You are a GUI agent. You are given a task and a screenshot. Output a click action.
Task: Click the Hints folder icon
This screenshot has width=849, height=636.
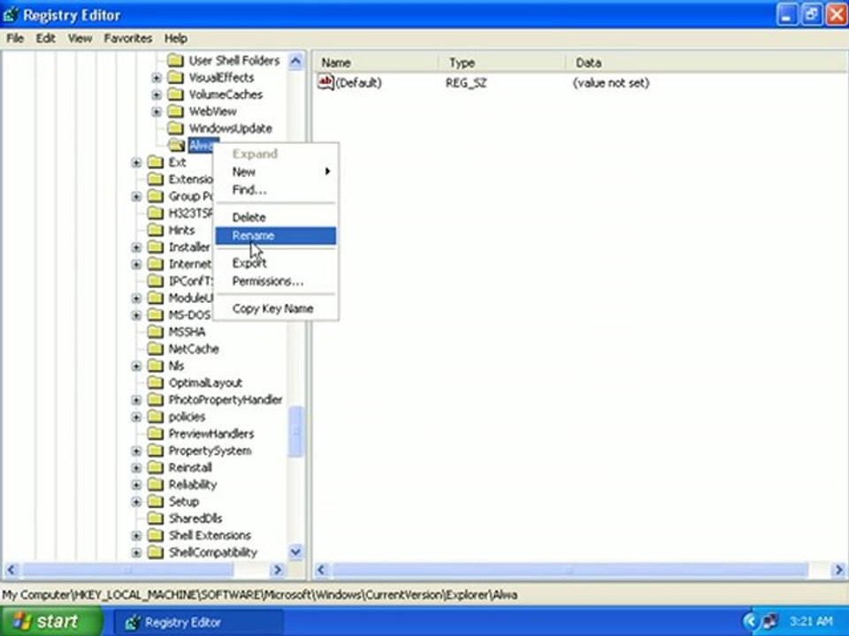[156, 230]
